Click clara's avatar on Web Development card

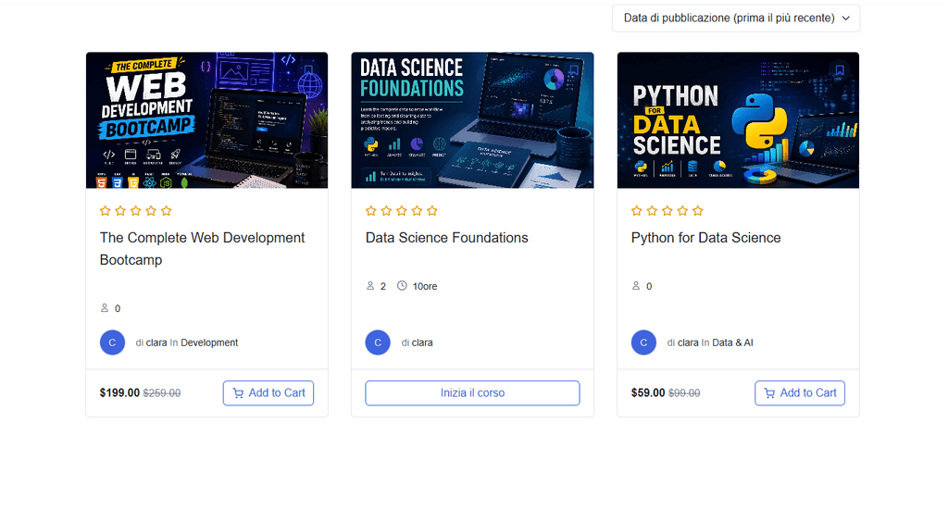click(x=112, y=342)
